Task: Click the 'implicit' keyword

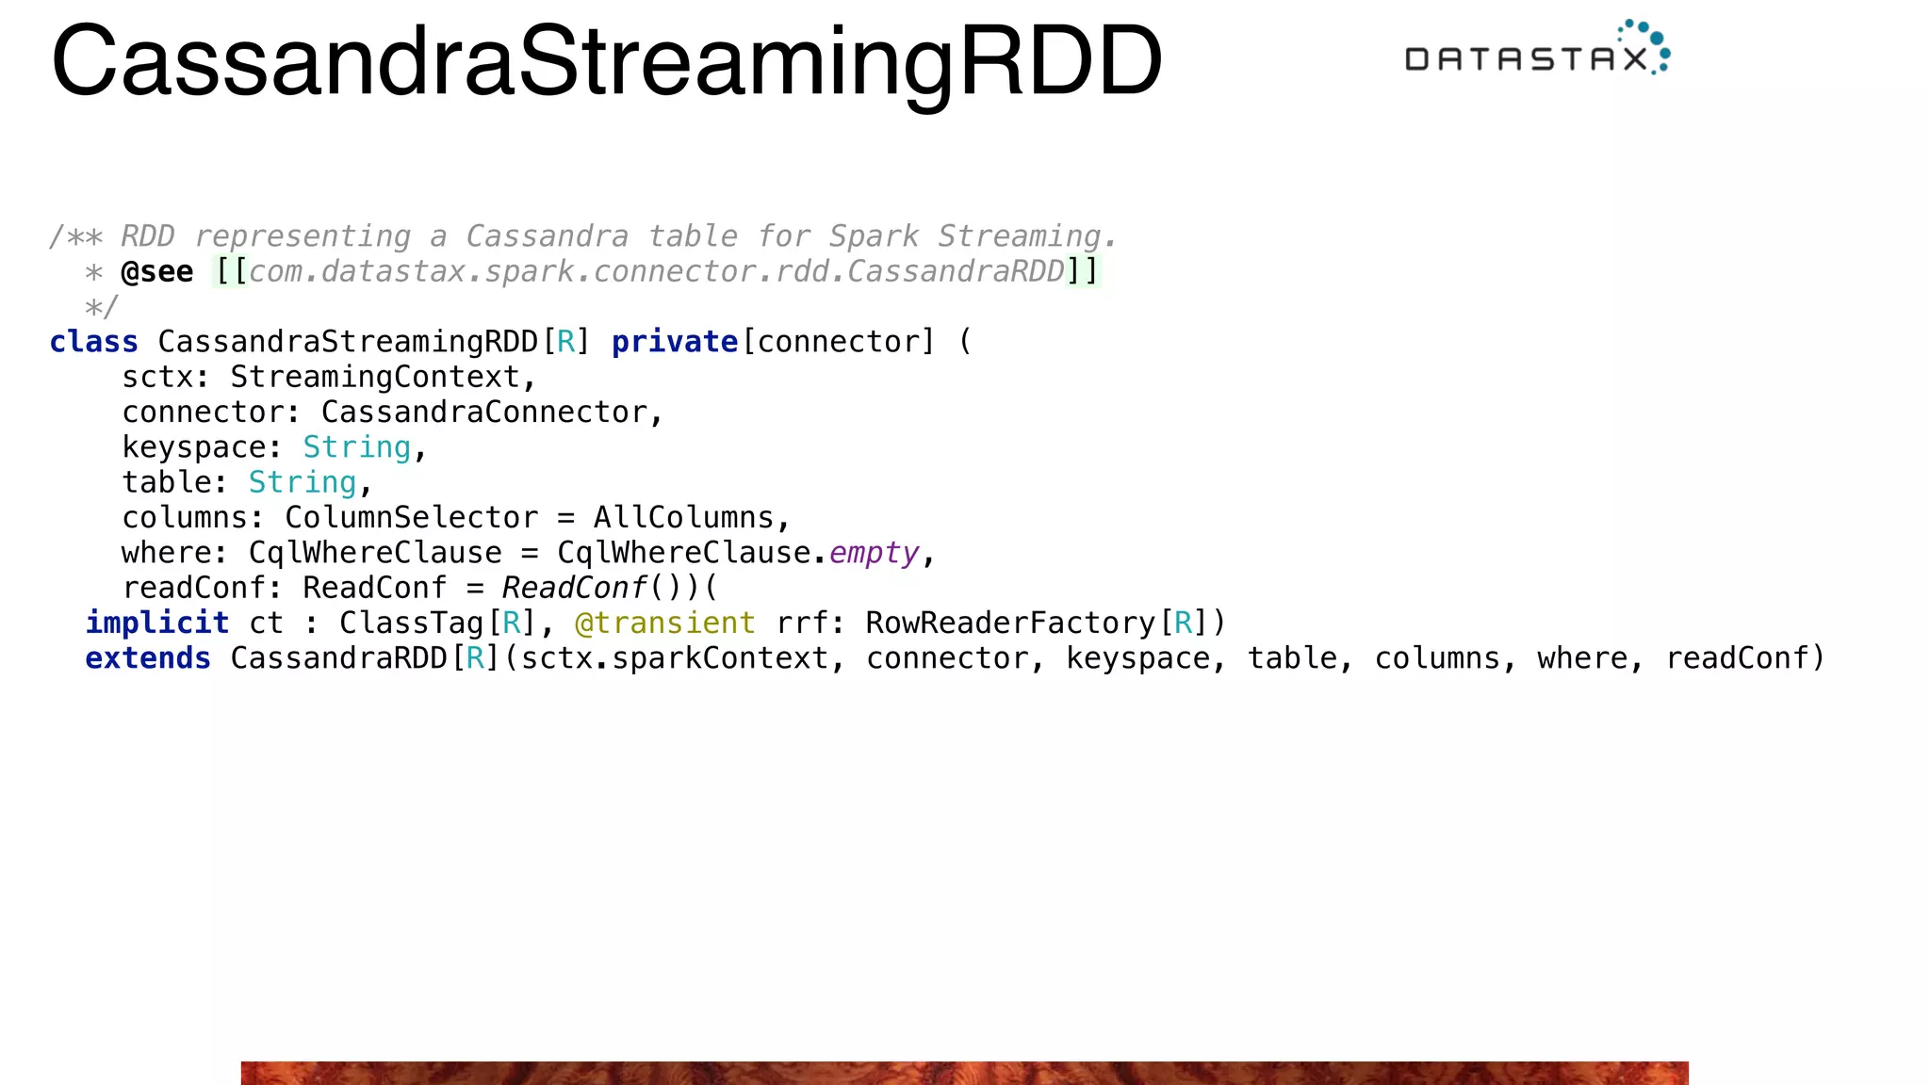Action: click(x=157, y=623)
